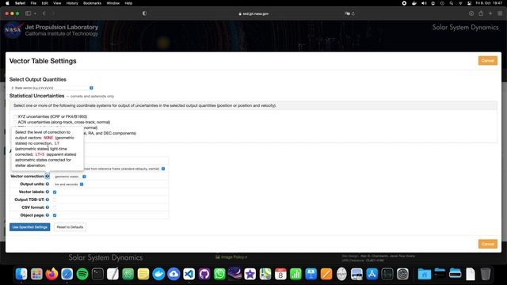
Task: Open Safari from the dock
Action: tap(67, 274)
